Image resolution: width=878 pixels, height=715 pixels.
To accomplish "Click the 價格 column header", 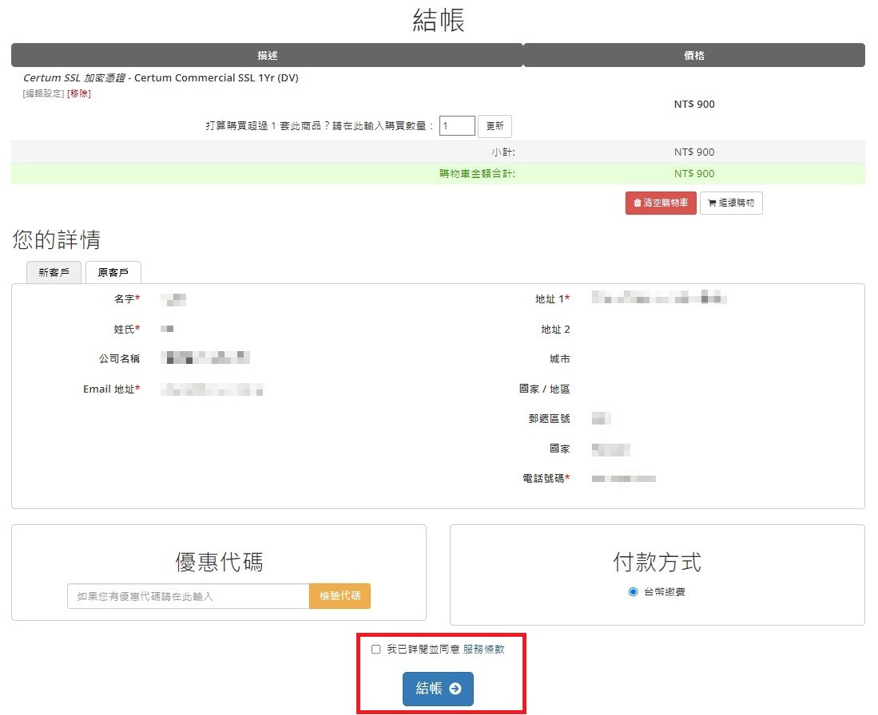I will pyautogui.click(x=694, y=55).
